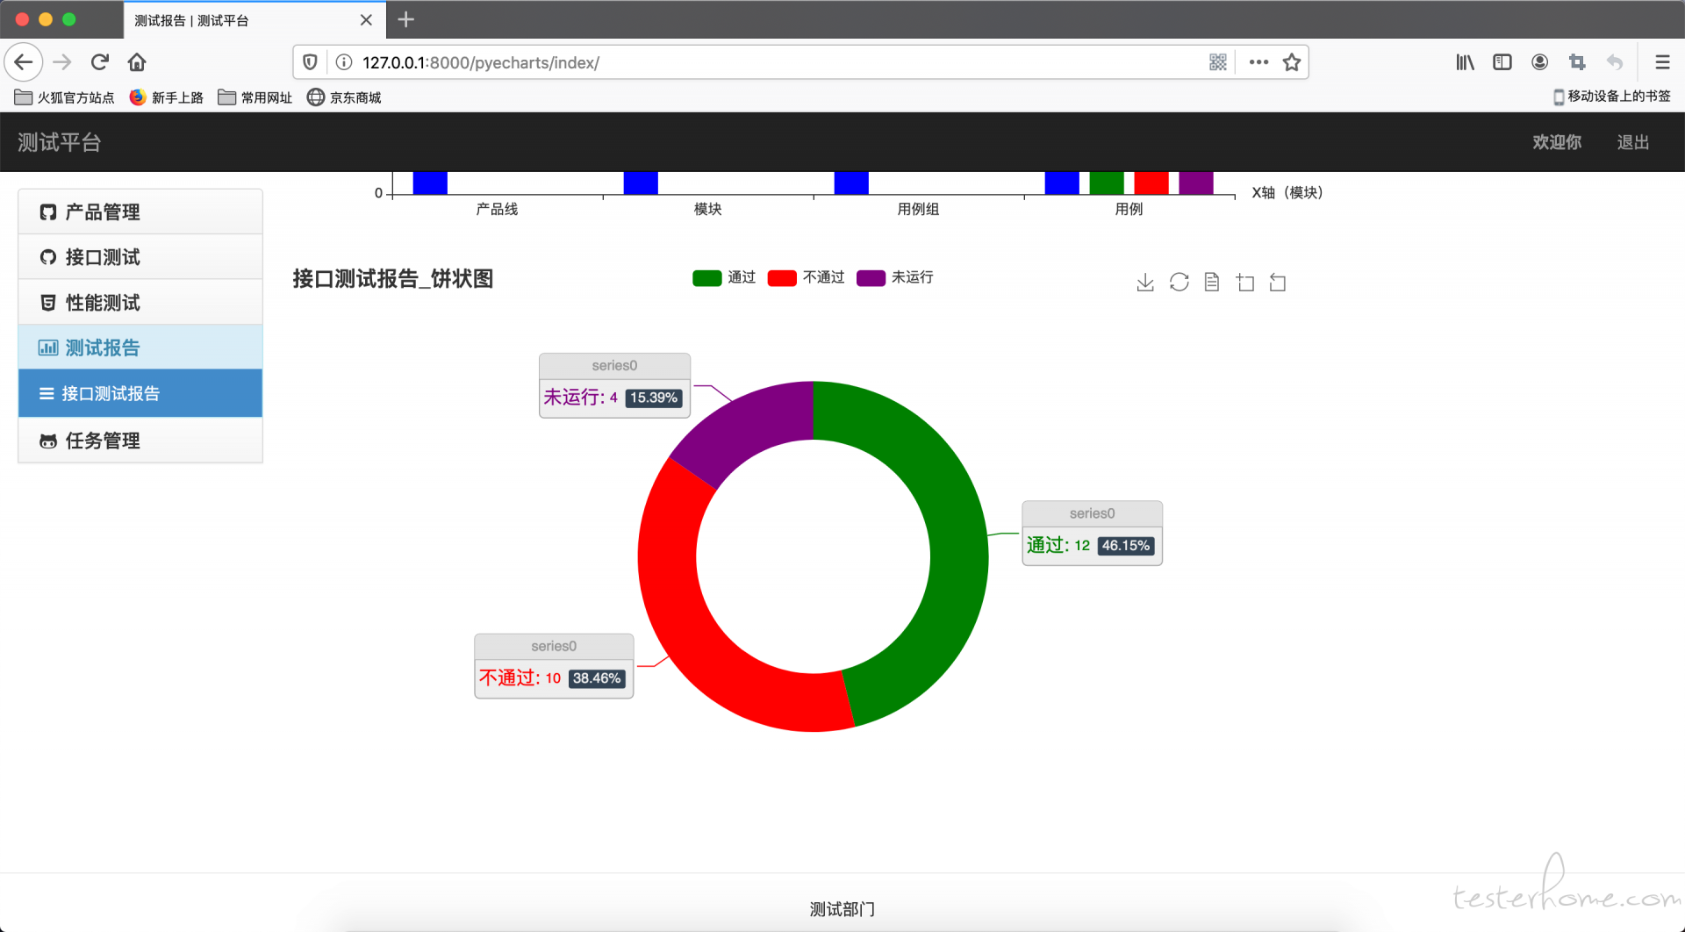
Task: Click 退出 to log out
Action: (1633, 142)
